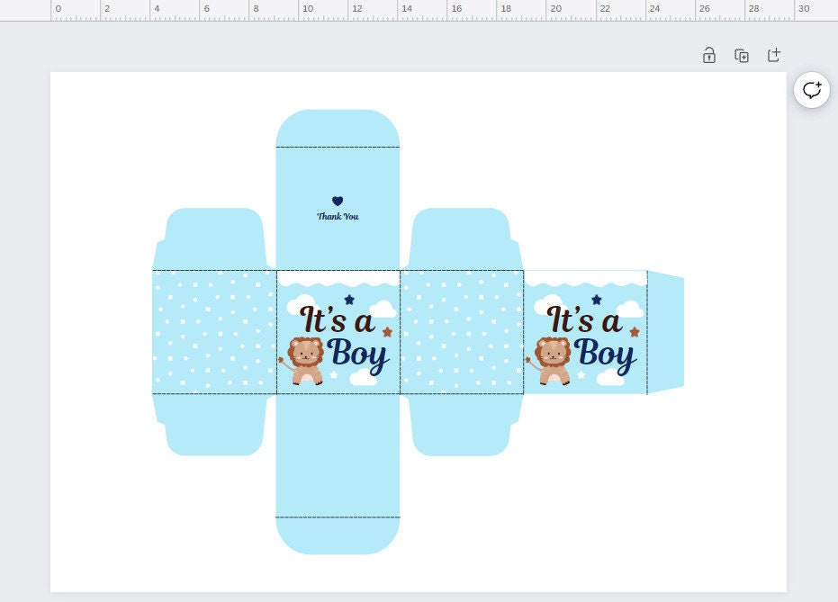The width and height of the screenshot is (838, 602).
Task: Add a new page
Action: pyautogui.click(x=774, y=55)
